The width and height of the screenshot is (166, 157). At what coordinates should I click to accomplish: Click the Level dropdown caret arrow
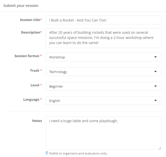click(156, 86)
